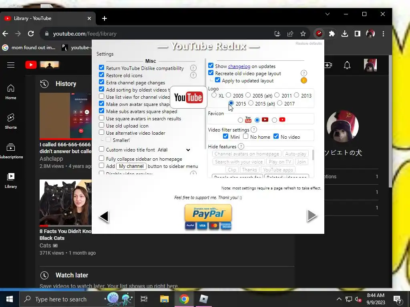
Task: Enable Use alternative video loader
Action: [x=101, y=132]
